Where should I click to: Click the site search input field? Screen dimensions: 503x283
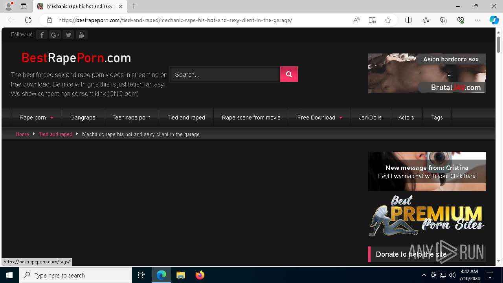(225, 74)
